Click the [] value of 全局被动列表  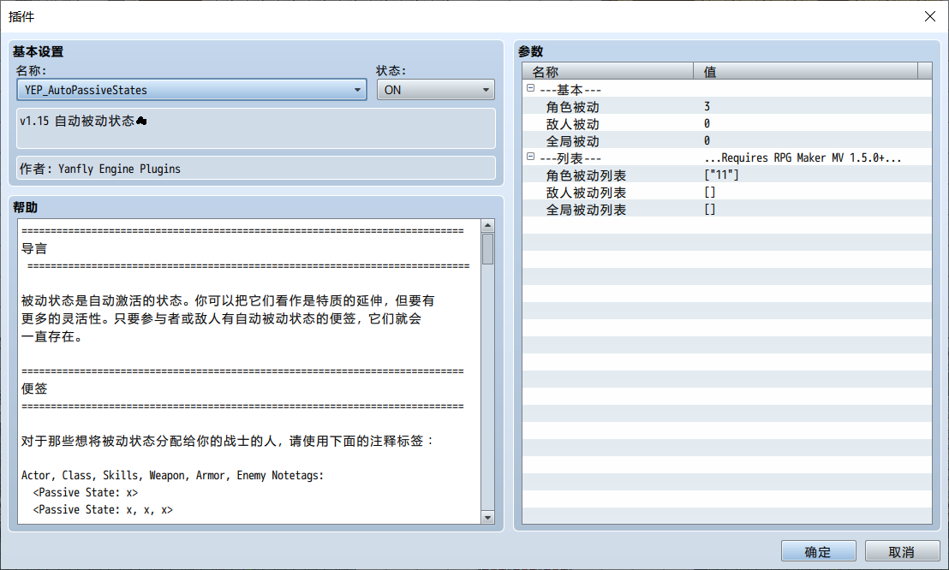710,210
